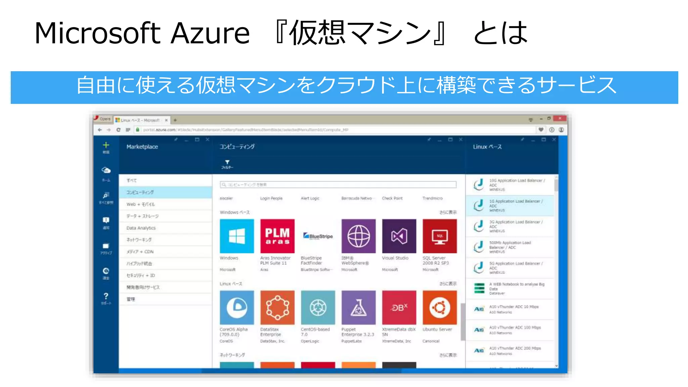Select the DataStax Enterprise tile

point(277,307)
